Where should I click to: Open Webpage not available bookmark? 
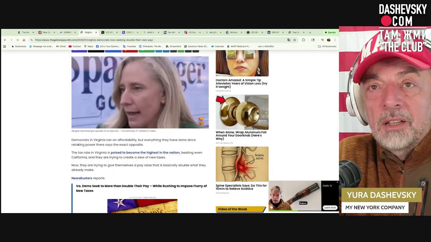click(41, 46)
